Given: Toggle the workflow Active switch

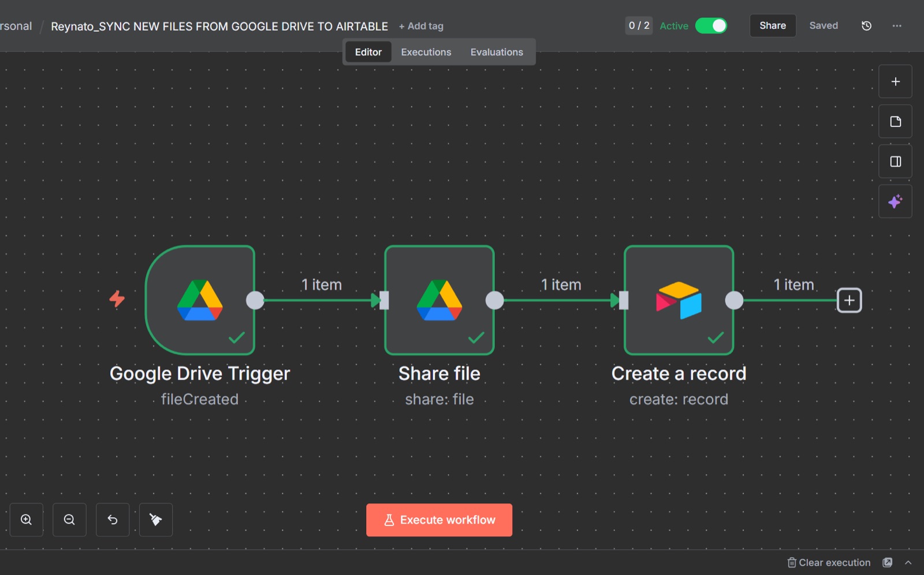Looking at the screenshot, I should click(711, 25).
